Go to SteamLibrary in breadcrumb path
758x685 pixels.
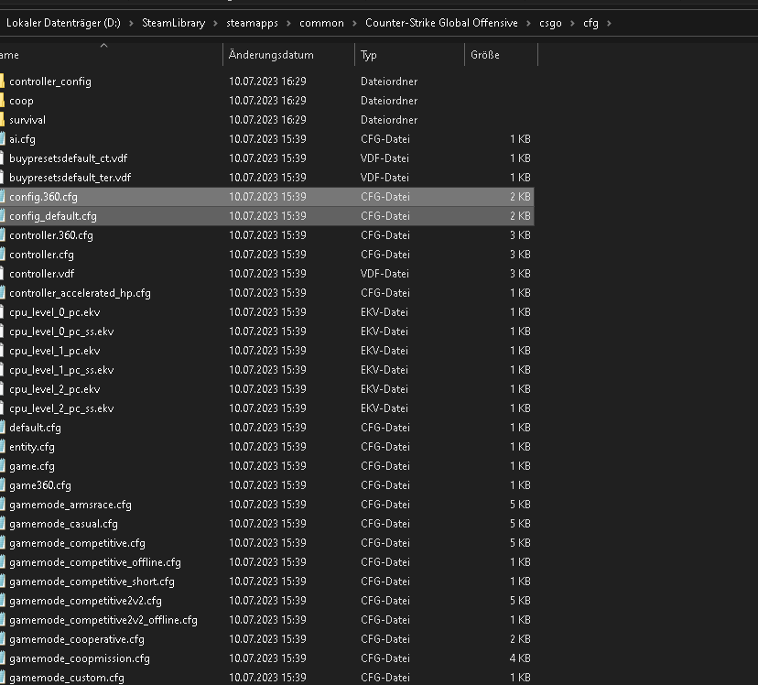pyautogui.click(x=174, y=23)
